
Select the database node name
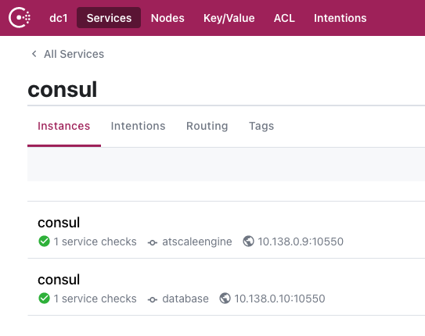point(185,298)
